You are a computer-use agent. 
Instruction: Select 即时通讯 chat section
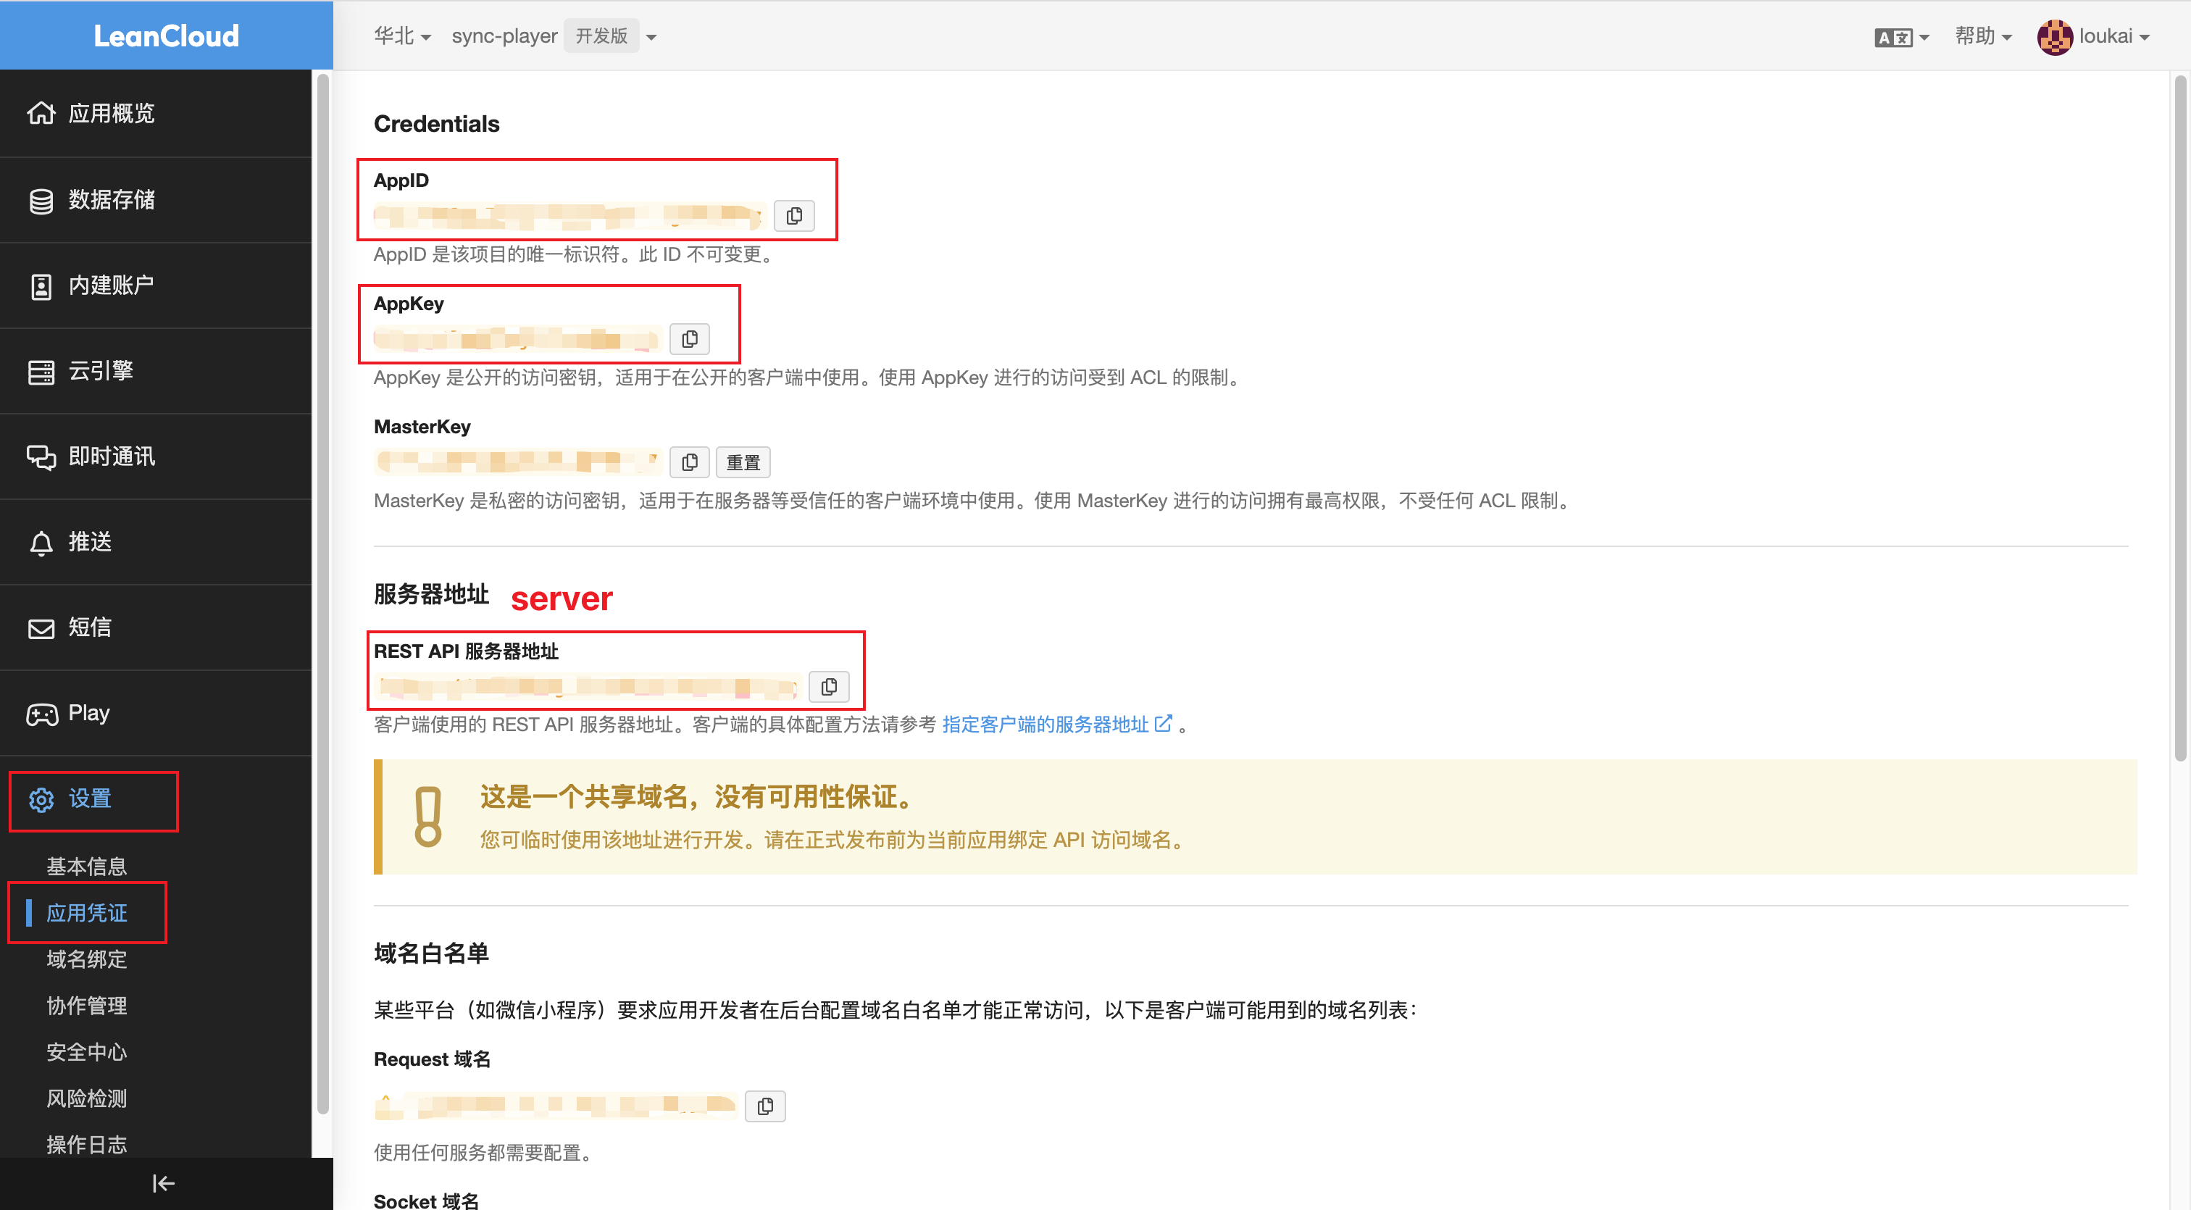click(112, 456)
